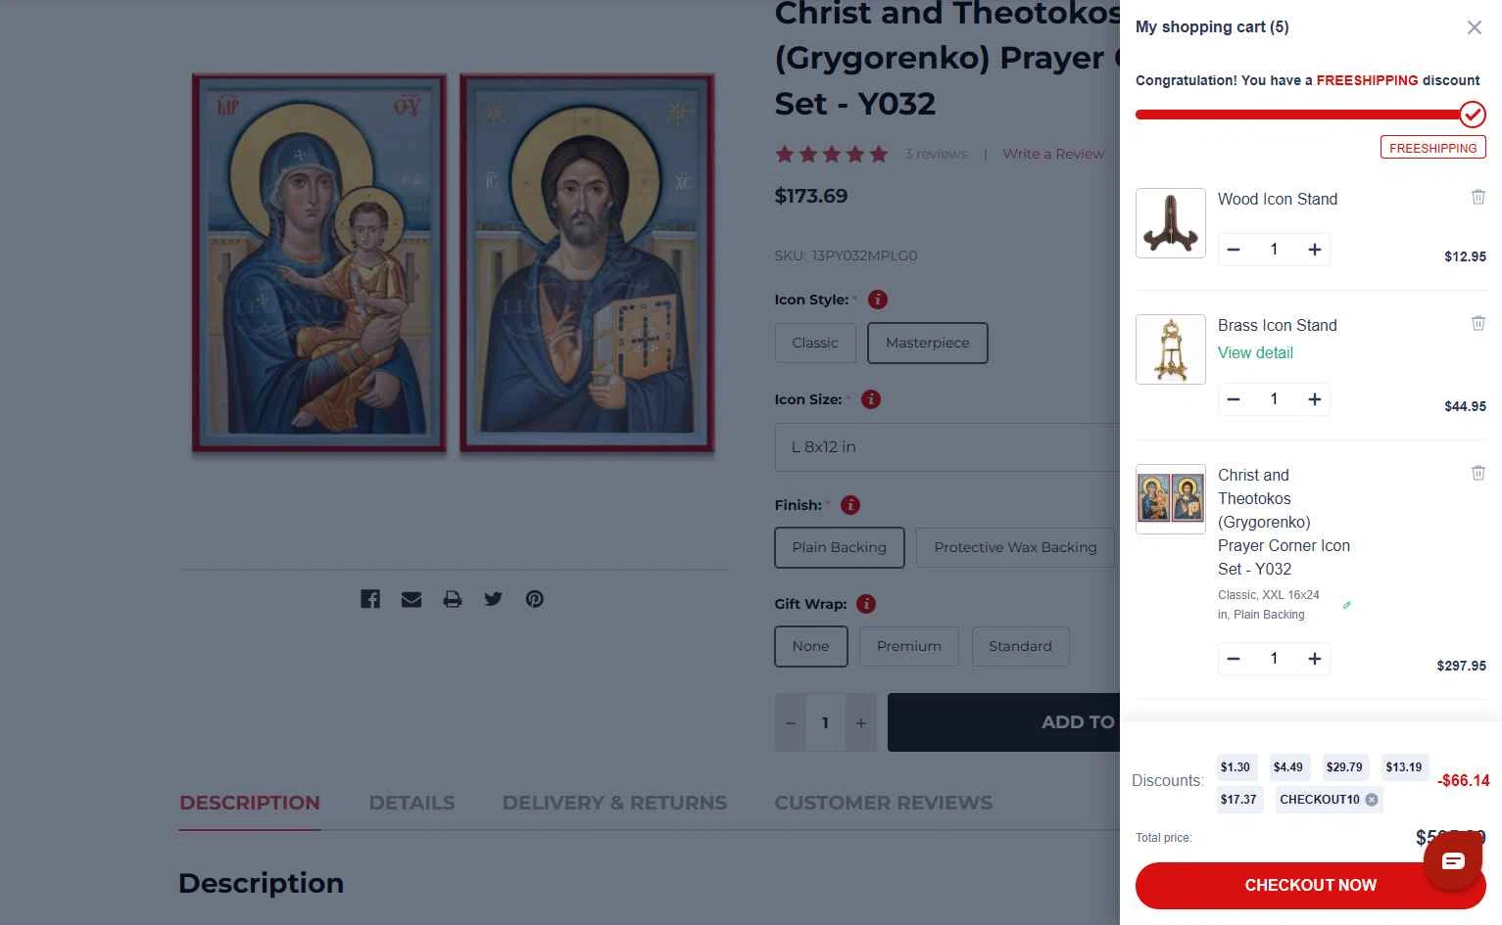
Task: Switch to the Details tab
Action: pos(412,803)
